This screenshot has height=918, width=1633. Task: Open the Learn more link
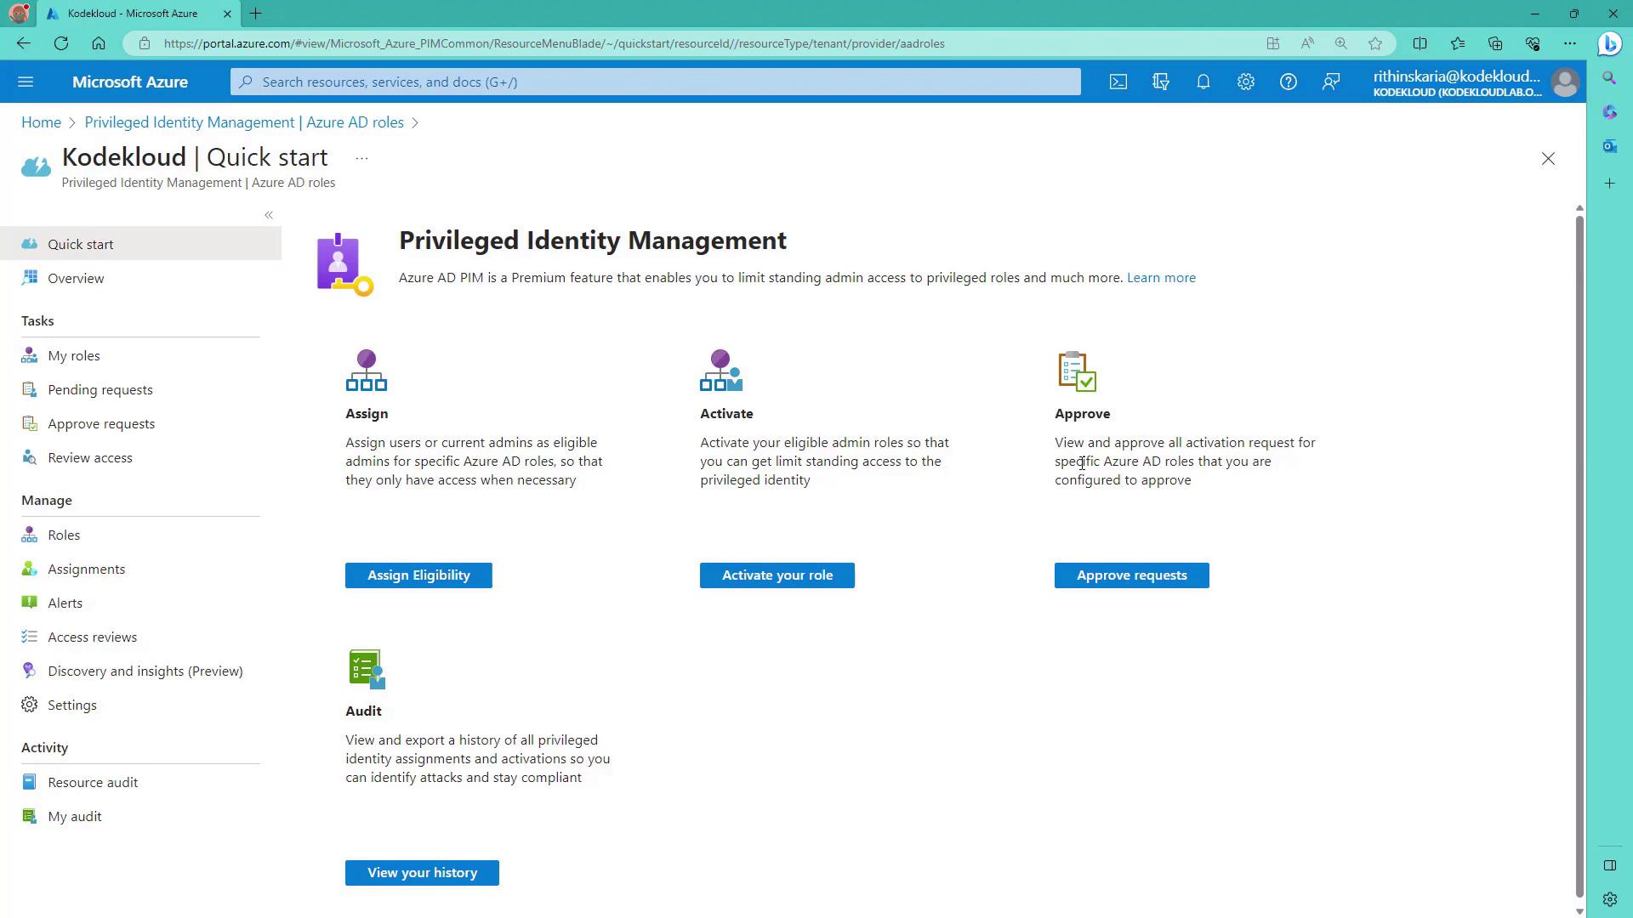[x=1161, y=278]
